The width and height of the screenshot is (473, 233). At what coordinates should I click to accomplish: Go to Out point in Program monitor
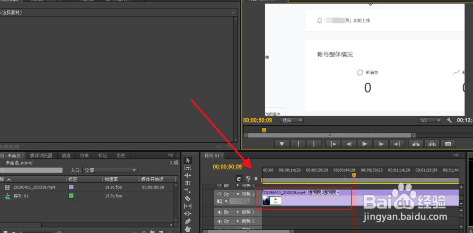point(397,144)
